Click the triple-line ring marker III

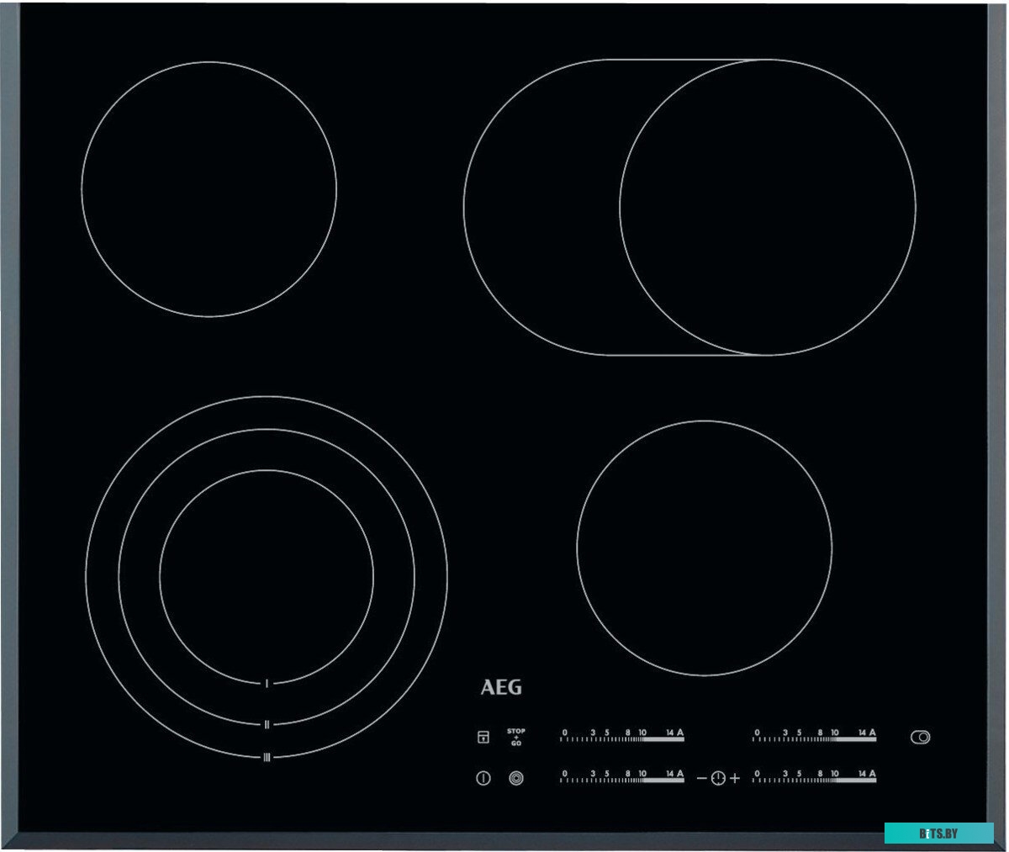tap(267, 757)
